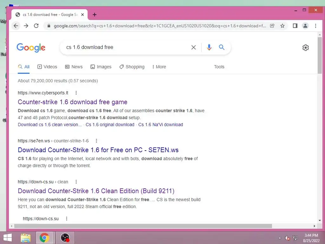The height and width of the screenshot is (244, 325).
Task: Bookmark this page with the star
Action: click(x=282, y=26)
